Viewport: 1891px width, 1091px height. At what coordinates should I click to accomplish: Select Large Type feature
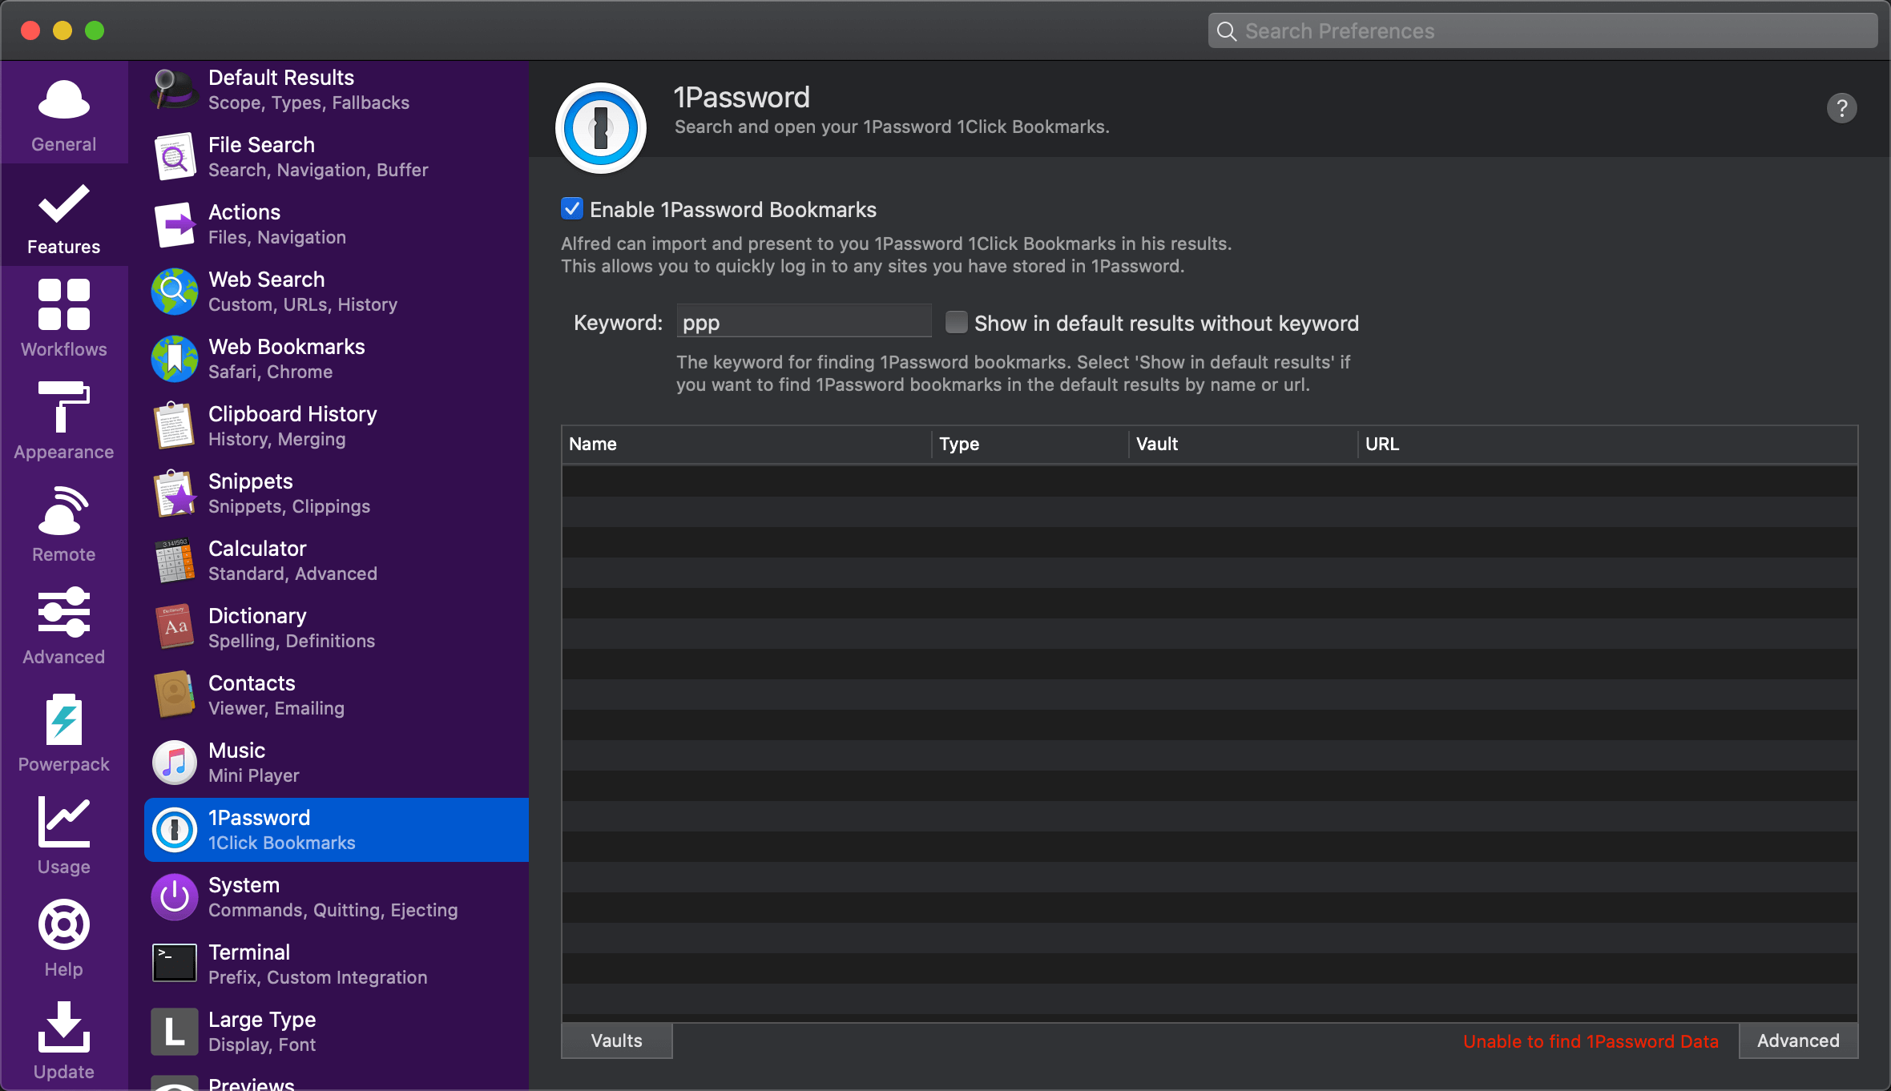(337, 1032)
